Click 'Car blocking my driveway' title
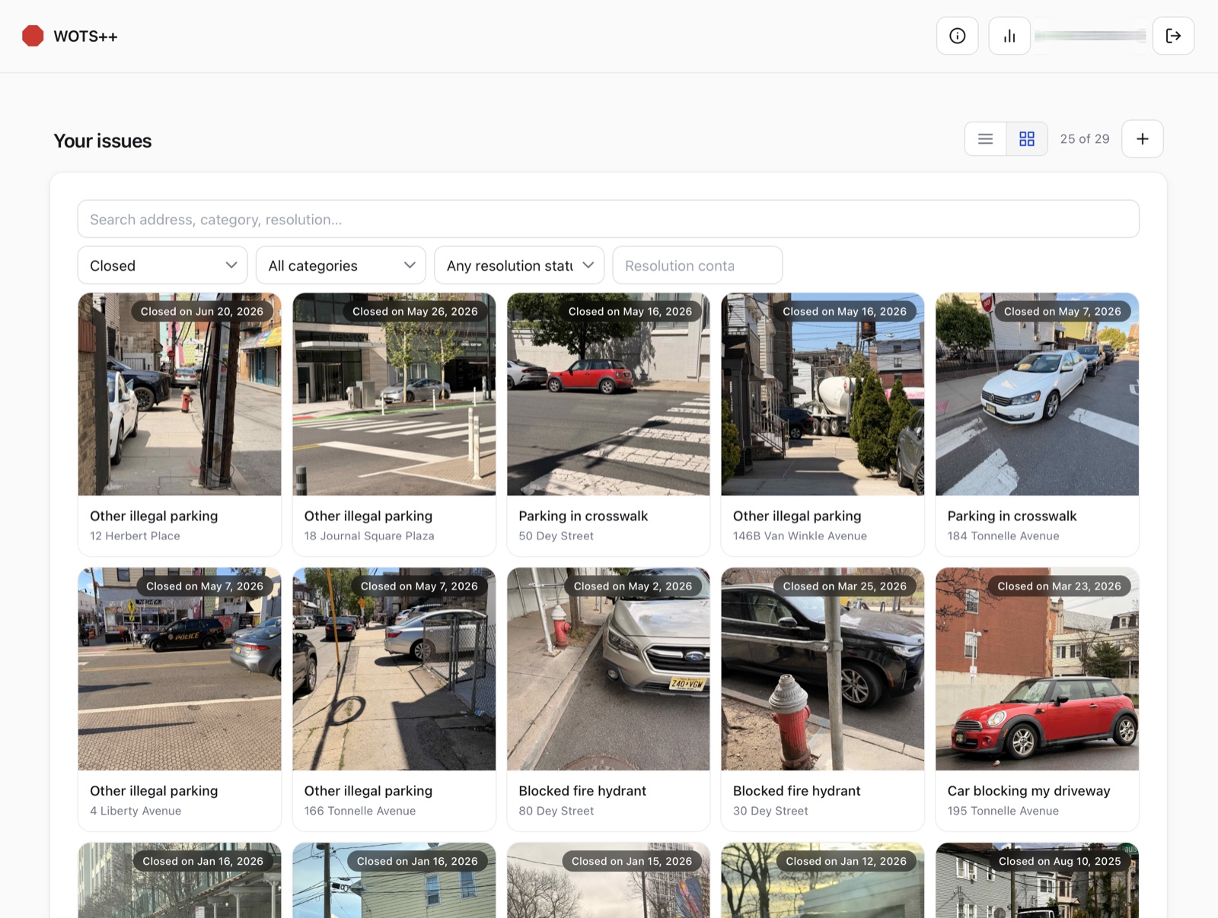Screen dimensions: 1218x918 coord(1028,791)
